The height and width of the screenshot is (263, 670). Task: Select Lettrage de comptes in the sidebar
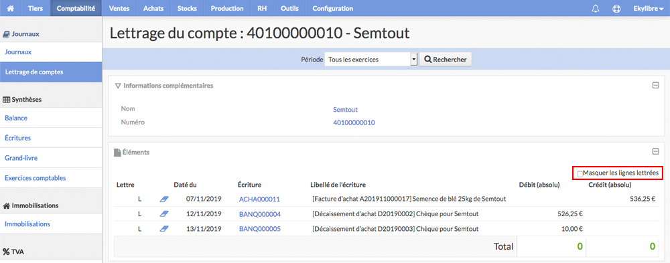coord(51,72)
